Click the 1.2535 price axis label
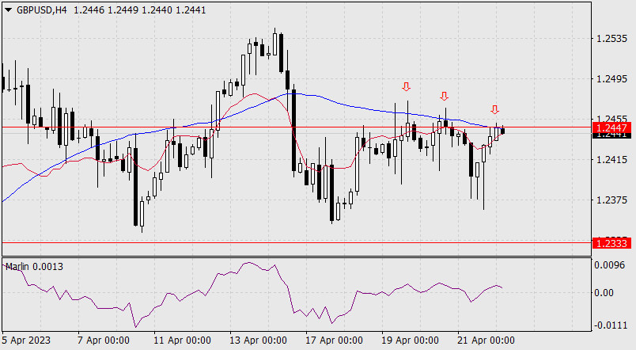Screen dimensions: 636x350 [611, 38]
